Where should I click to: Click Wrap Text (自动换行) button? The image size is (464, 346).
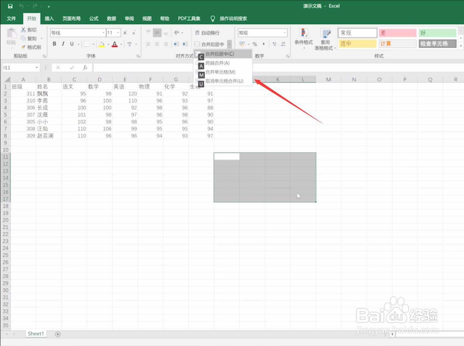point(207,32)
